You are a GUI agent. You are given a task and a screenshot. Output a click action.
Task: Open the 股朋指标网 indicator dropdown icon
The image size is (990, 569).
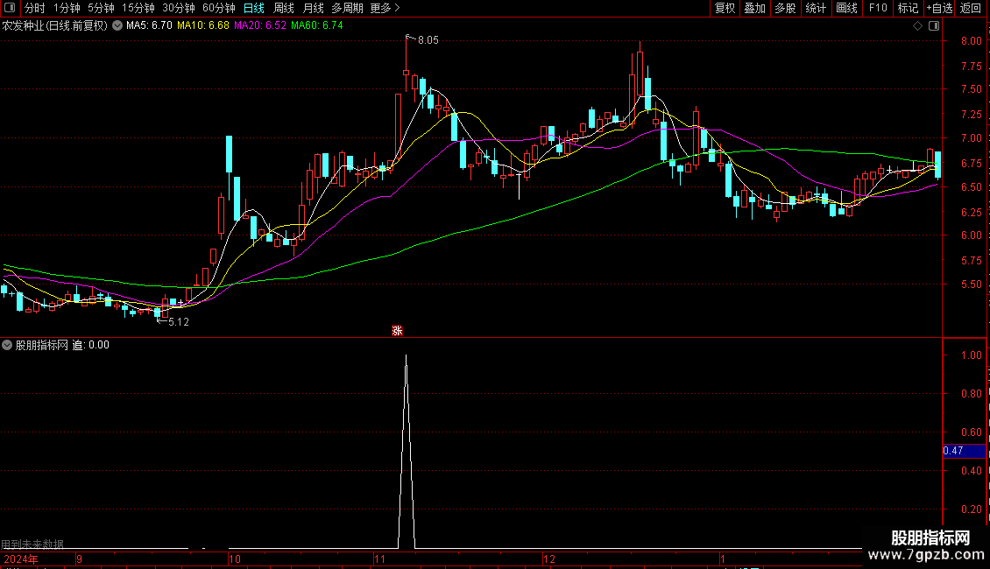[x=7, y=345]
